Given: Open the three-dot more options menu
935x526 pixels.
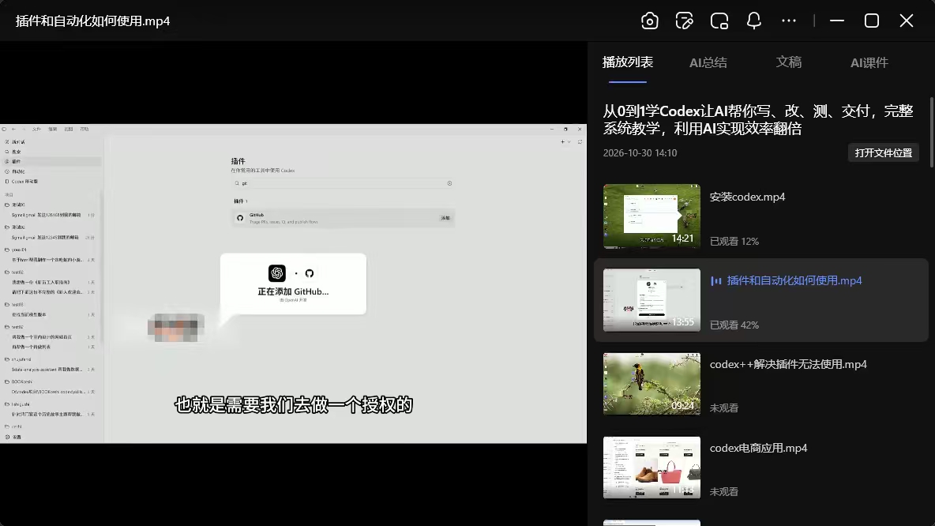Looking at the screenshot, I should pos(789,21).
